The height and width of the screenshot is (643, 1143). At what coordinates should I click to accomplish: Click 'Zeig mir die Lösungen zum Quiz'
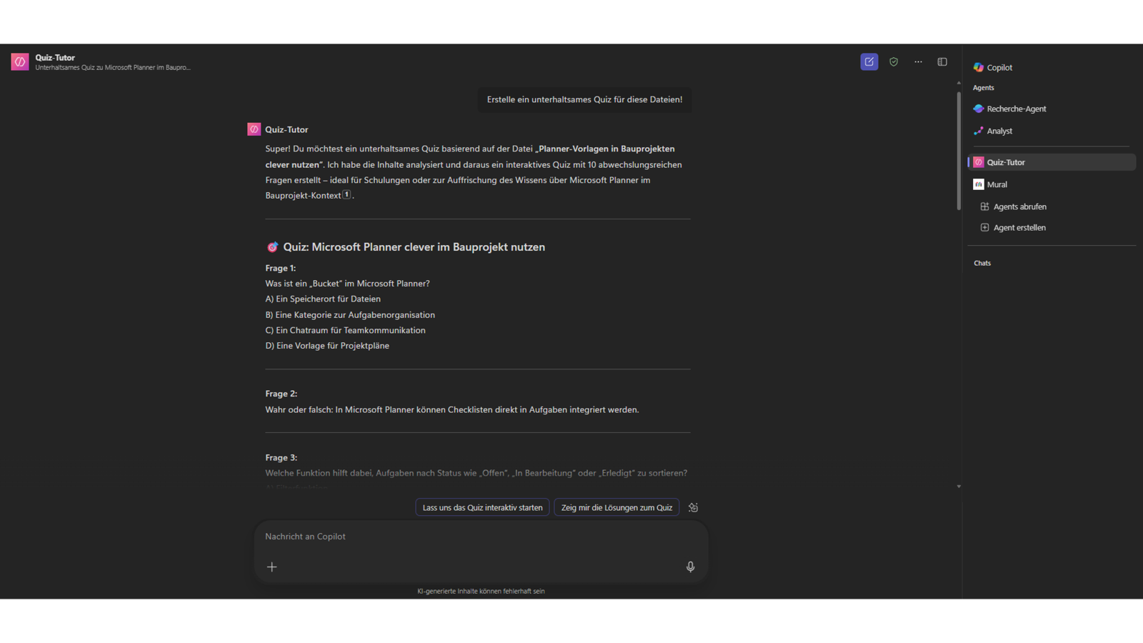coord(617,508)
